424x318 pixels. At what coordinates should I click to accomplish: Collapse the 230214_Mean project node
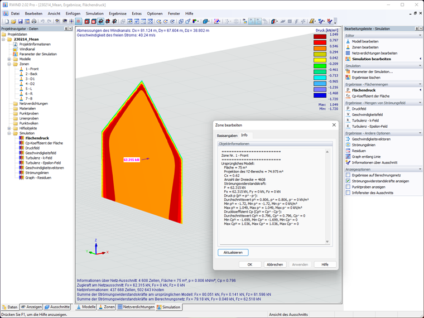(x=3, y=39)
